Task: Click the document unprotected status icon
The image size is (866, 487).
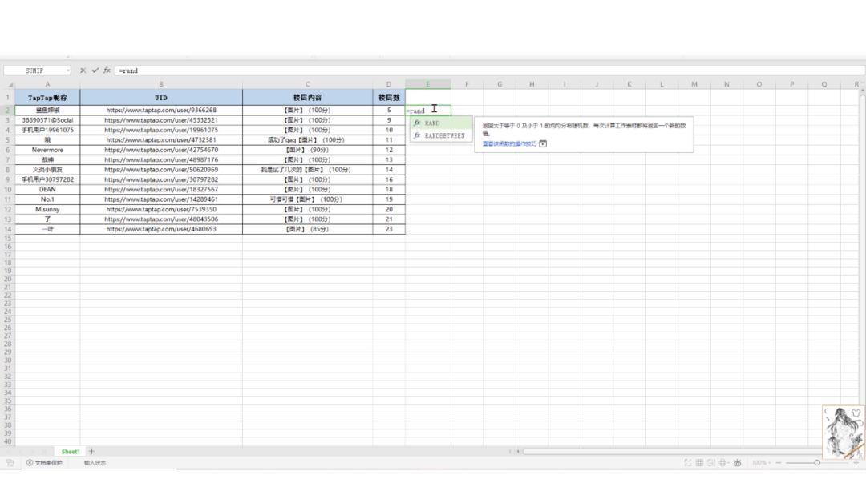Action: coord(30,463)
